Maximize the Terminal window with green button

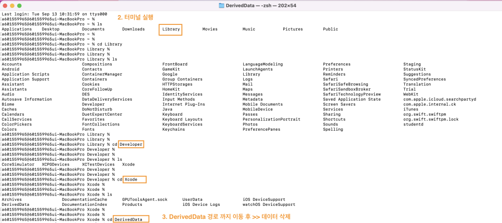19,6
